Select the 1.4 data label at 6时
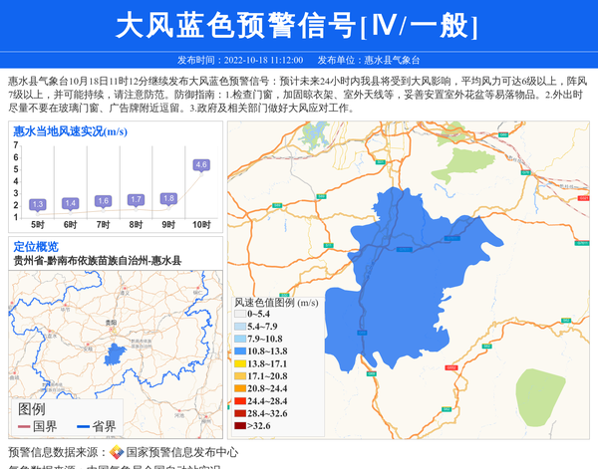 click(70, 203)
